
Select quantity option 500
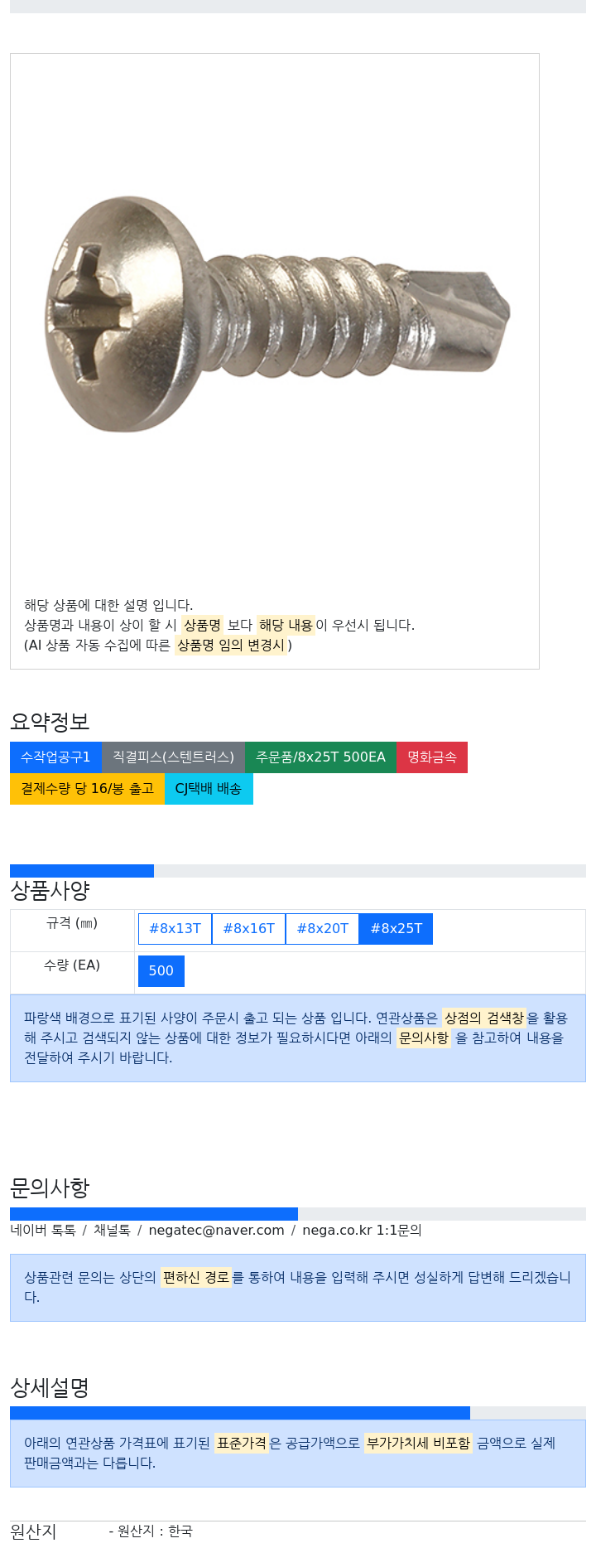coord(161,971)
